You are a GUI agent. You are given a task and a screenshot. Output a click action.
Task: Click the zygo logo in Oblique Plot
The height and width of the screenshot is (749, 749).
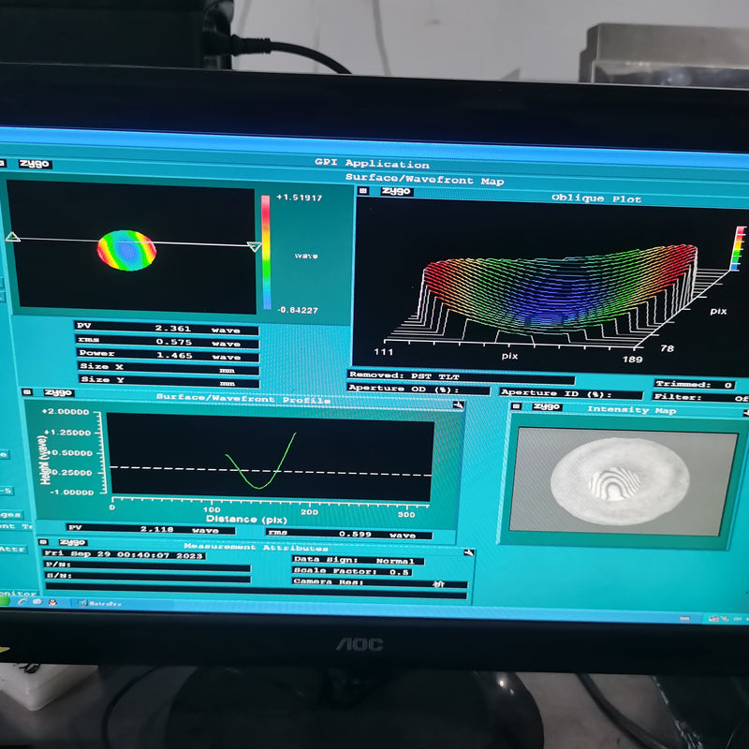[x=396, y=192]
